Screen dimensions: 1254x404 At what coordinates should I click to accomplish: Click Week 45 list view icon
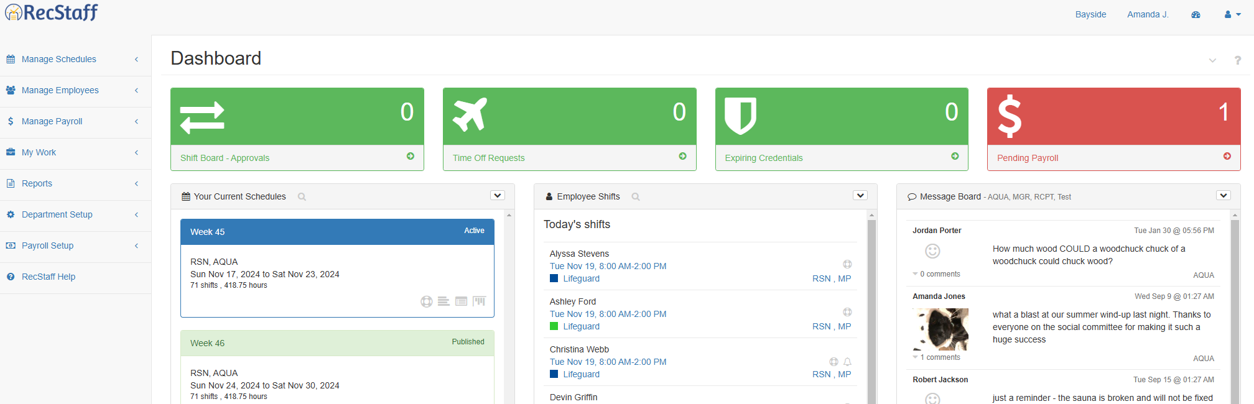tap(461, 301)
